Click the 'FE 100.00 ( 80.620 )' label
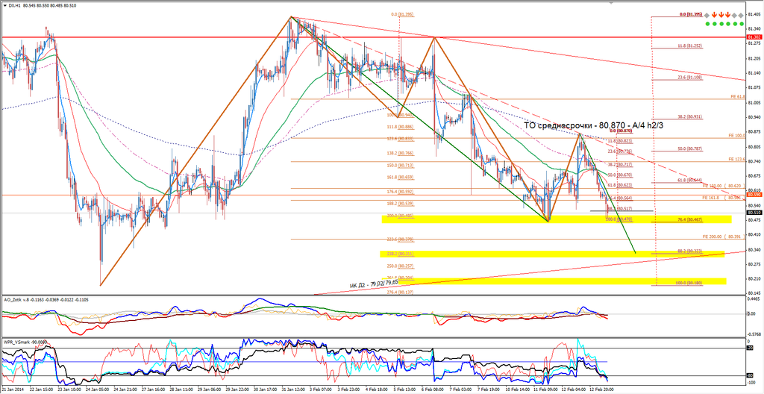This screenshot has height=394, width=764. point(724,186)
